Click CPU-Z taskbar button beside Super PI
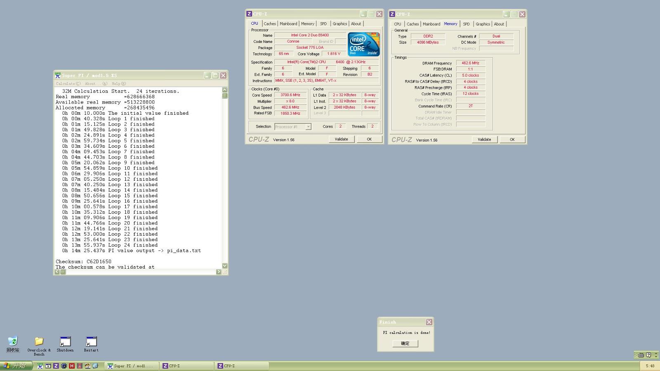The width and height of the screenshot is (660, 371). (186, 366)
